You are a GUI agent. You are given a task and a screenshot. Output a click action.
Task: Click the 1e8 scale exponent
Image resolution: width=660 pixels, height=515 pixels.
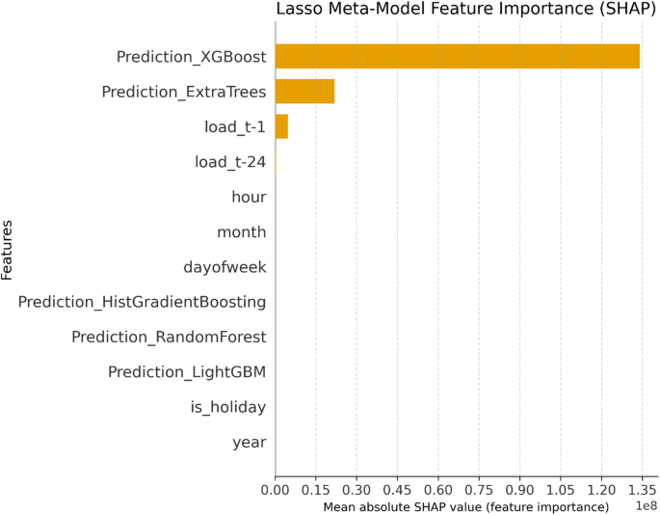tap(643, 505)
